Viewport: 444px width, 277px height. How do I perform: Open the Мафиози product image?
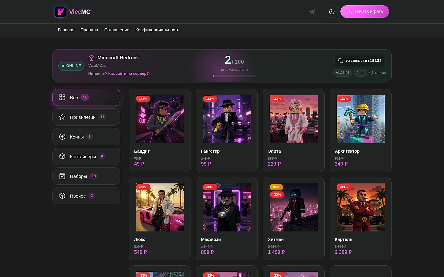pyautogui.click(x=227, y=207)
